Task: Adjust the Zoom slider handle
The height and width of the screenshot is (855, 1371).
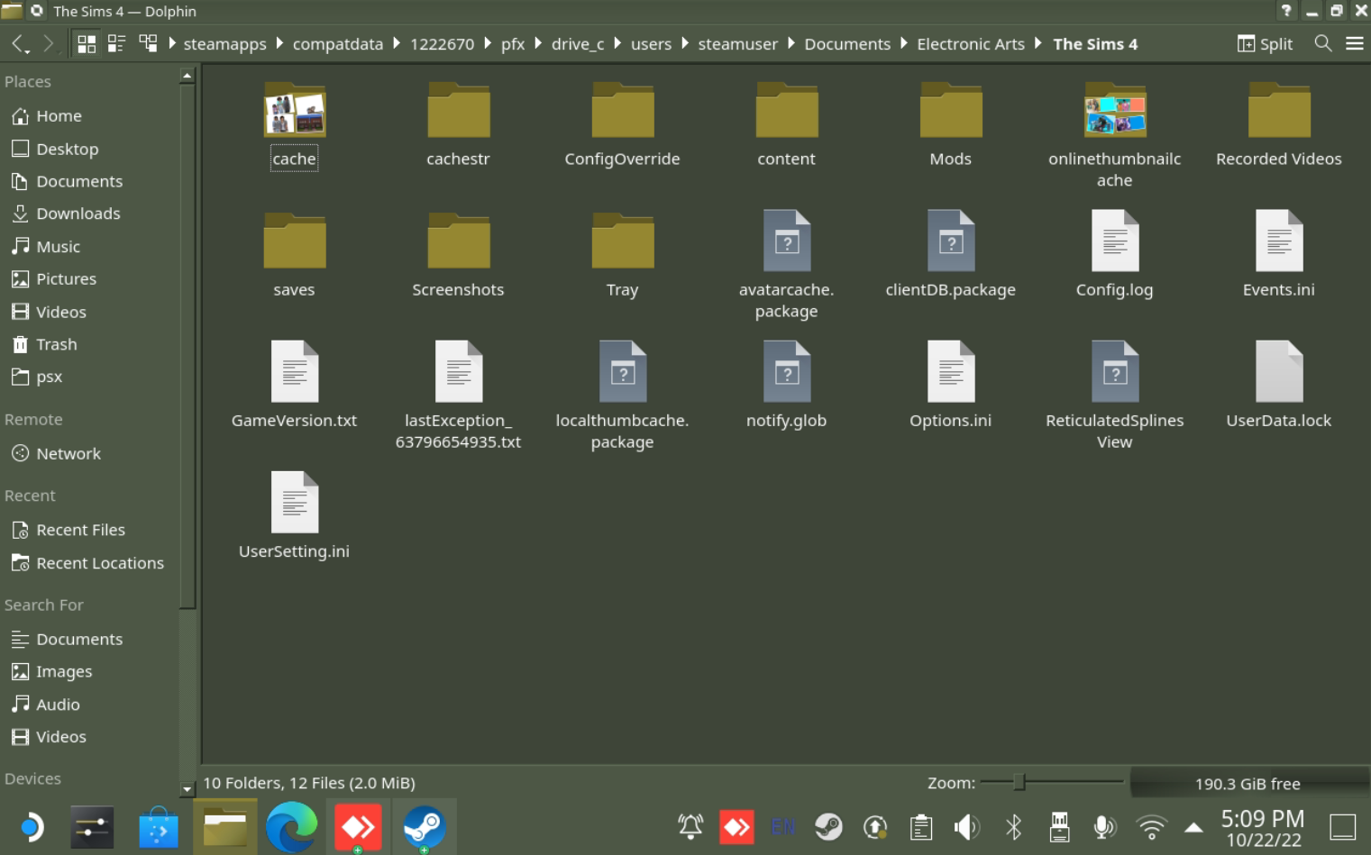Action: (1019, 782)
